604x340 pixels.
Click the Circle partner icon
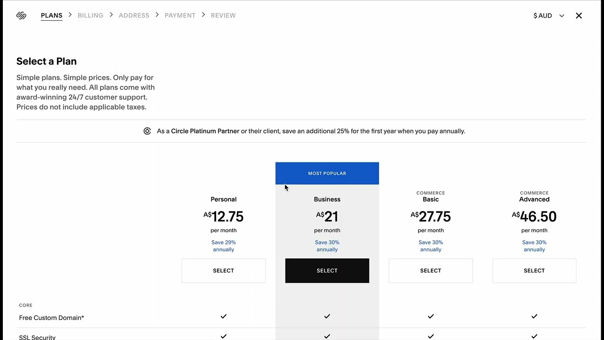click(x=147, y=131)
